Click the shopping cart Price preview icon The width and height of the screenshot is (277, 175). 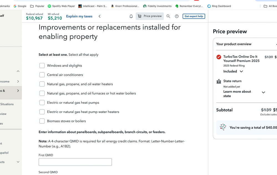(140, 16)
